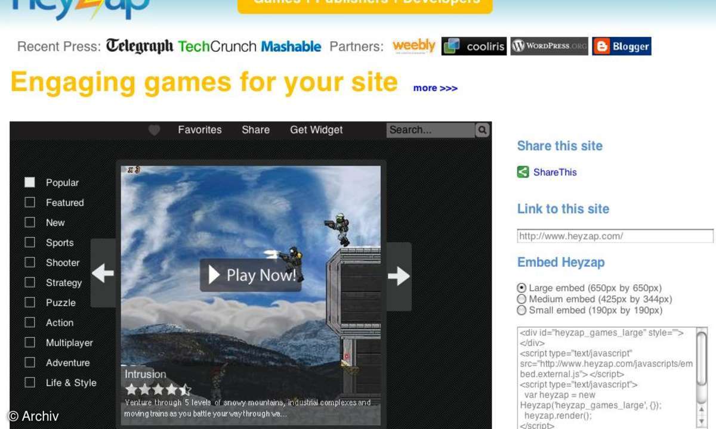716x429 pixels.
Task: Click the Intrusion game title
Action: click(145, 374)
